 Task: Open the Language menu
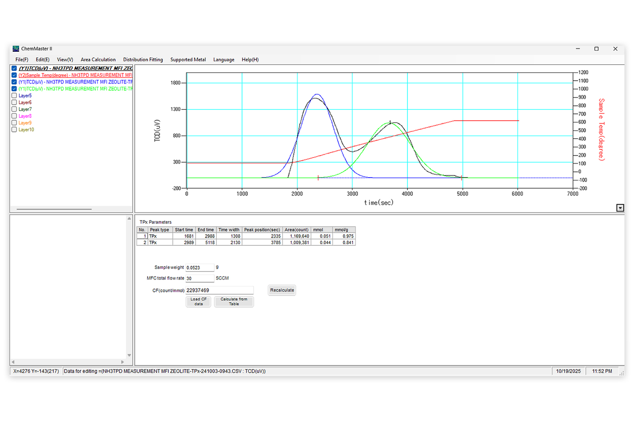tap(223, 60)
